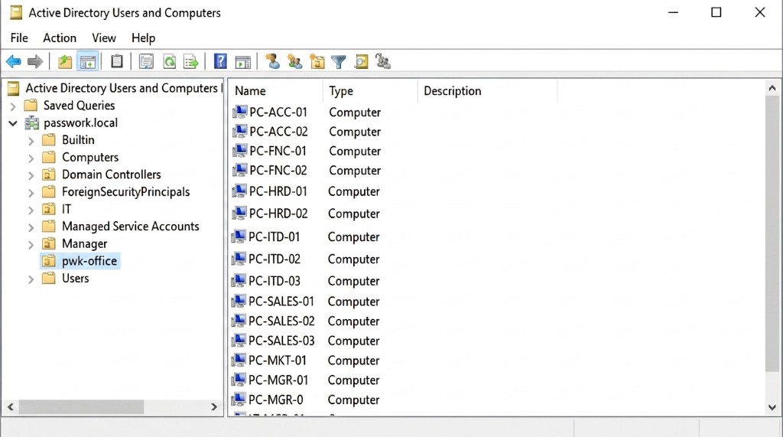
Task: Sort by the Type column header
Action: [370, 91]
